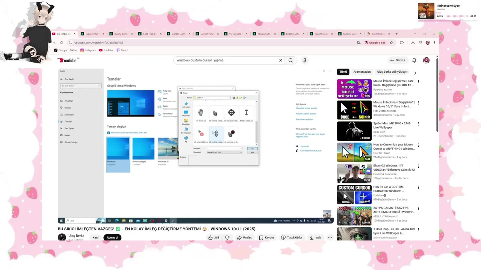
Task: Switch to Kawaii Cute browser tab
Action: pyautogui.click(x=264, y=34)
